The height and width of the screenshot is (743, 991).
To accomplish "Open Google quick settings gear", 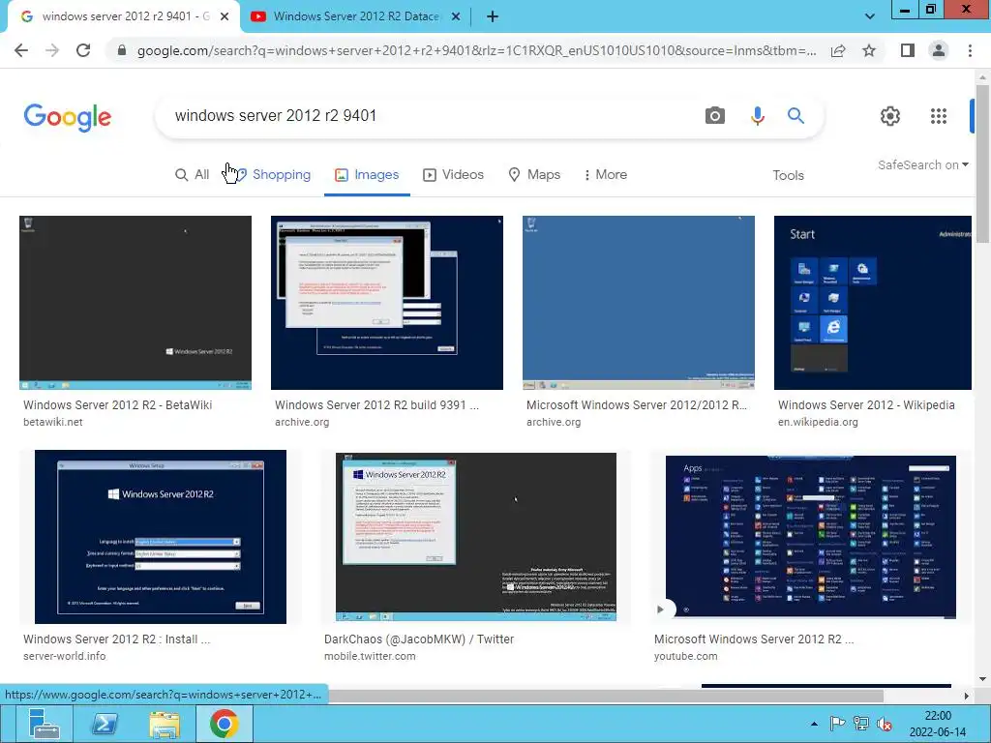I will (x=890, y=116).
